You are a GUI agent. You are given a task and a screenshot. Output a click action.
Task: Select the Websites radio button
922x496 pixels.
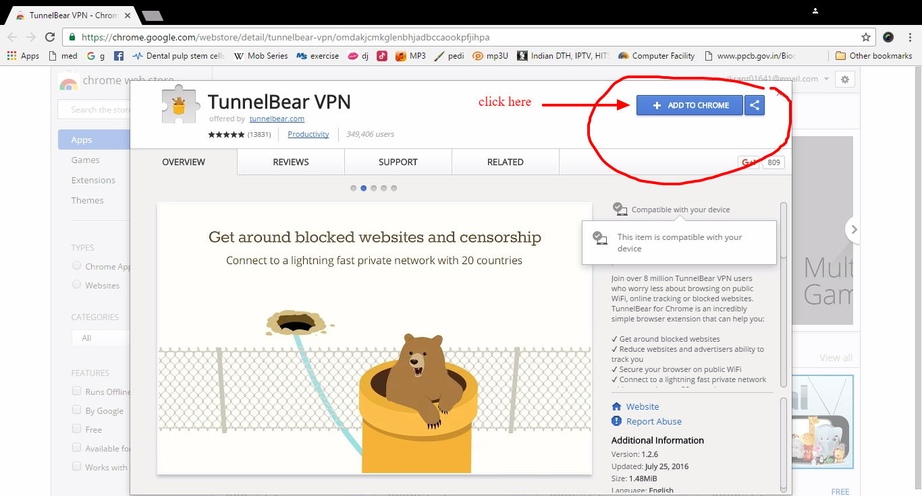point(76,285)
